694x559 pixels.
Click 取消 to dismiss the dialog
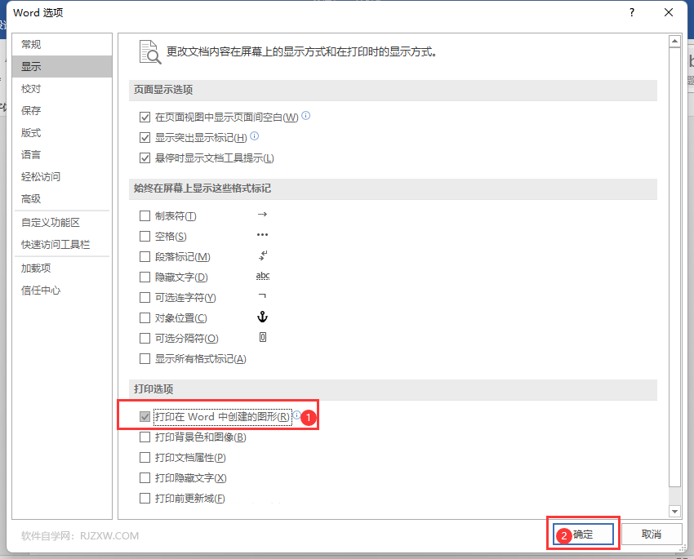point(651,534)
